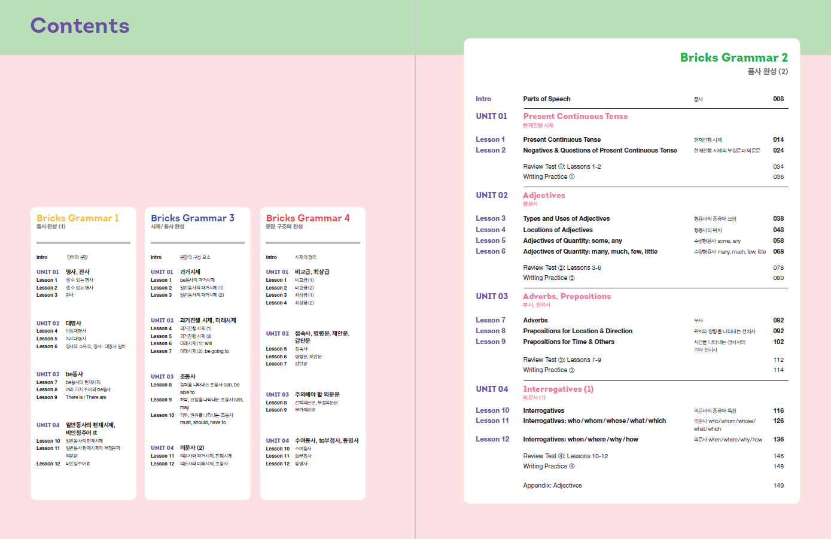831x539 pixels.
Task: Click page number "126"
Action: (778, 421)
